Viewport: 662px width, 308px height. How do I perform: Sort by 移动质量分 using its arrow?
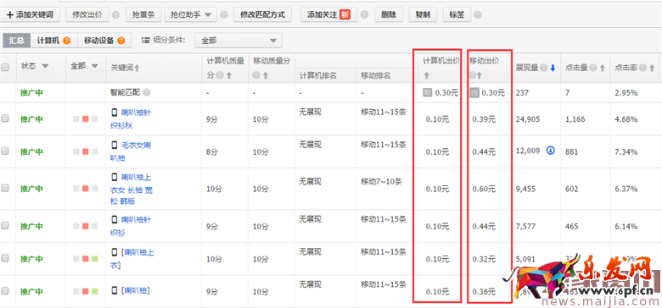pyautogui.click(x=266, y=76)
